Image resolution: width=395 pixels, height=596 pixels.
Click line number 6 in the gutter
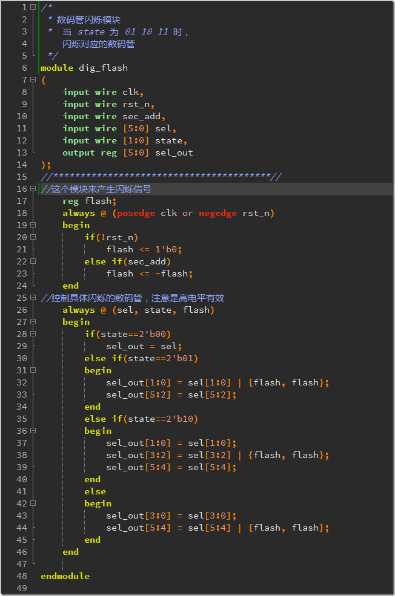[24, 68]
